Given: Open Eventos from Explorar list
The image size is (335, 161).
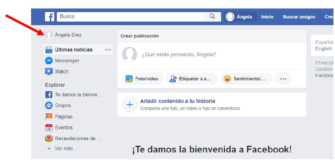Looking at the screenshot, I should [64, 128].
